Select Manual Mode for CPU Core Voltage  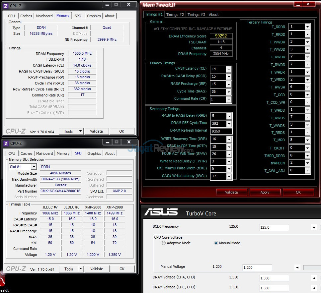pyautogui.click(x=216, y=243)
